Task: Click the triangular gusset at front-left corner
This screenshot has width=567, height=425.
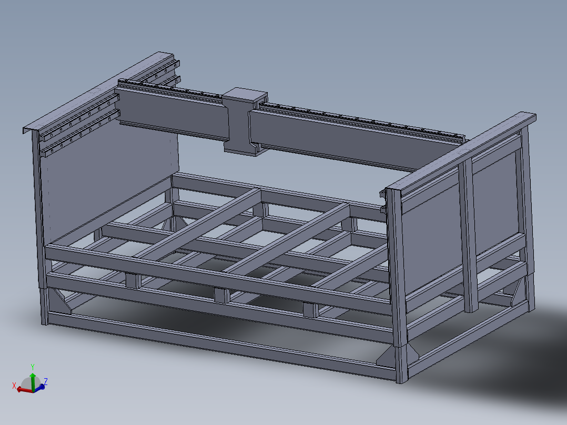Action: [60, 300]
